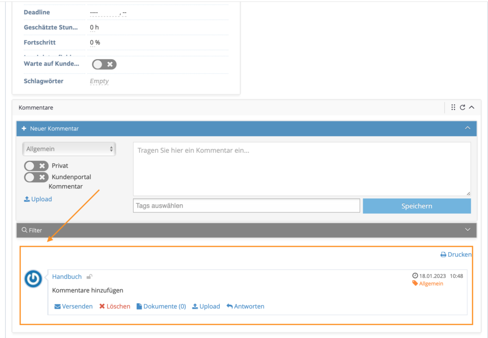Click the Upload link under Kundenportal
This screenshot has width=488, height=338.
click(x=38, y=199)
